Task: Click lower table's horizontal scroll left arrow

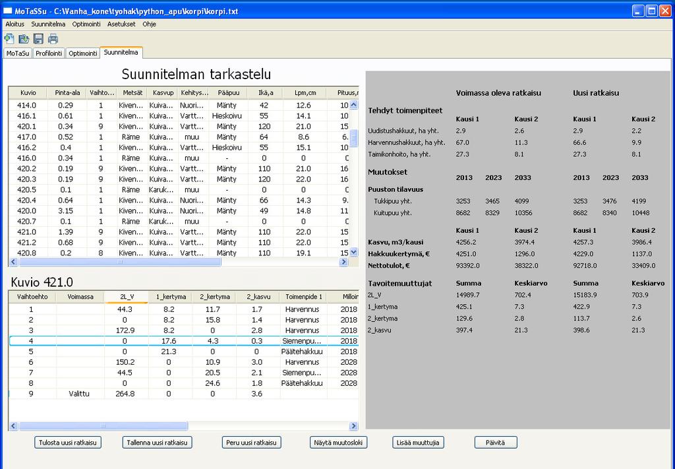Action: click(13, 426)
